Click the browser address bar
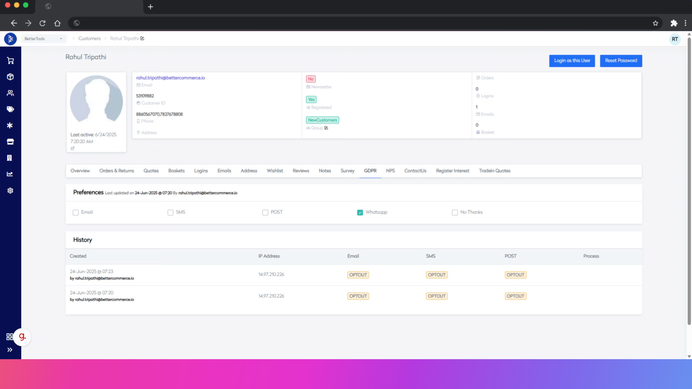This screenshot has width=692, height=389. [x=360, y=23]
